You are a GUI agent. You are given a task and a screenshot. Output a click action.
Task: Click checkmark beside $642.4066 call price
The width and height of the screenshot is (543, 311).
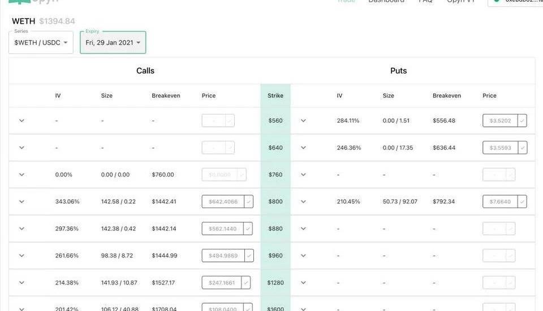click(x=249, y=202)
